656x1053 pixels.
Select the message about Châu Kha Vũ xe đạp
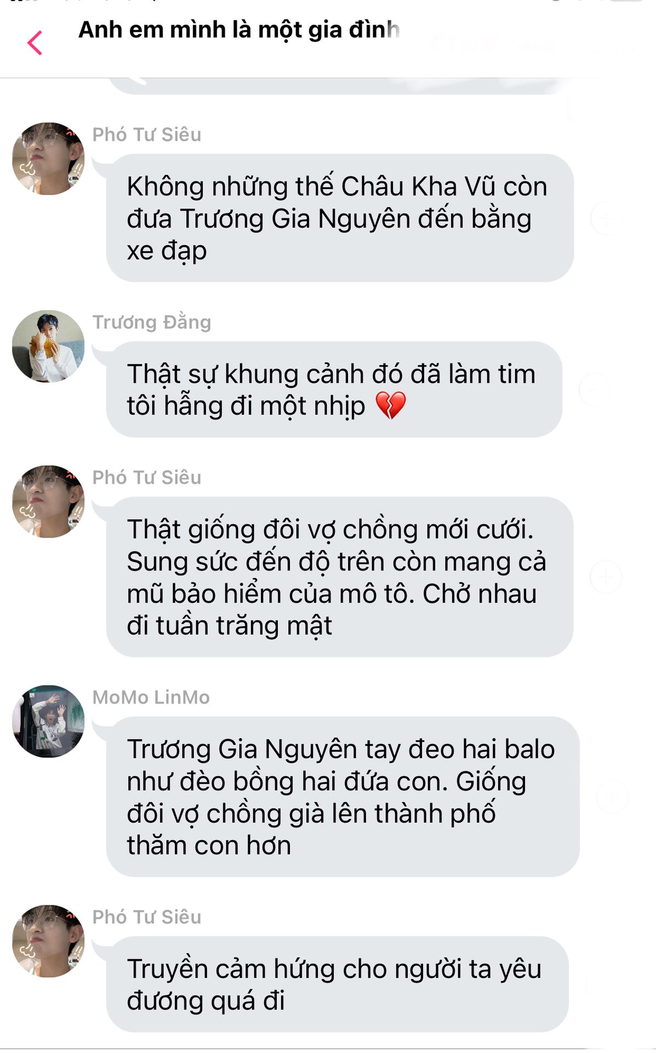[x=340, y=218]
